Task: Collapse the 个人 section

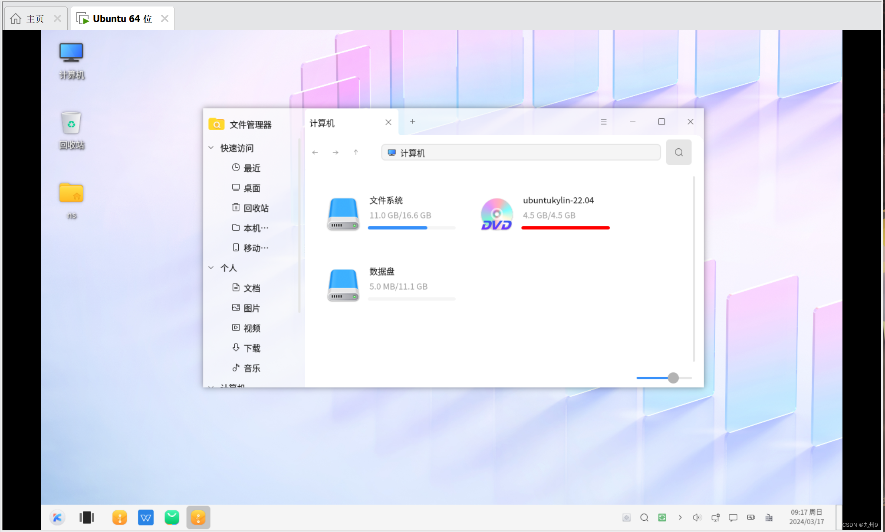Action: [x=211, y=268]
